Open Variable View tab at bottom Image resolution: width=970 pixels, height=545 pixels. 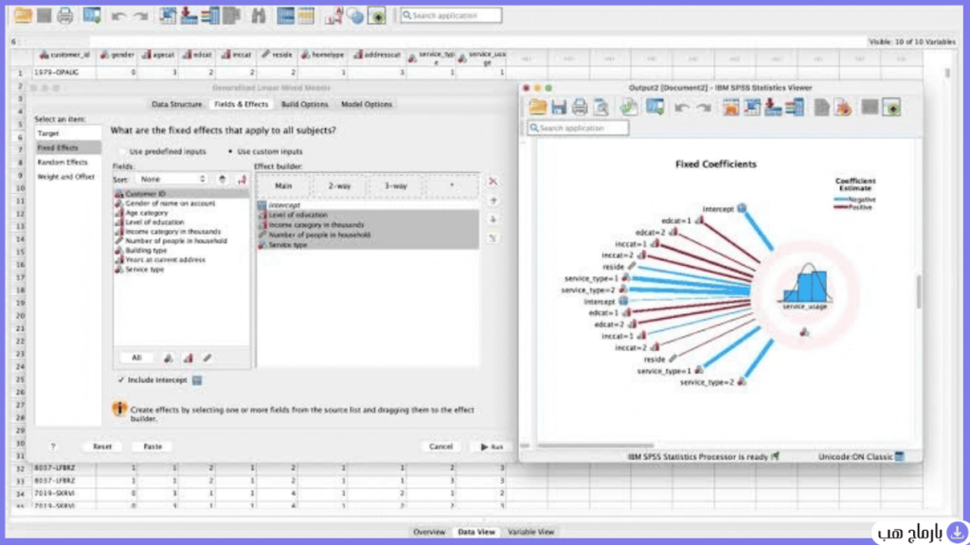tap(530, 532)
